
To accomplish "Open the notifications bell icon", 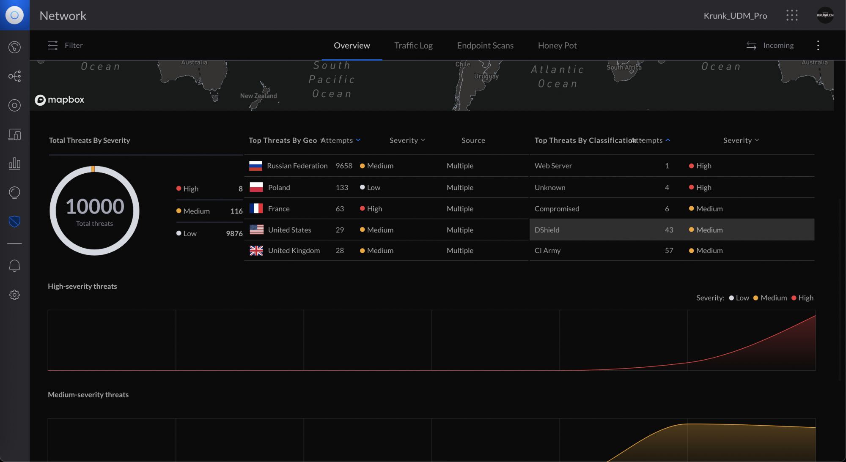I will (14, 265).
